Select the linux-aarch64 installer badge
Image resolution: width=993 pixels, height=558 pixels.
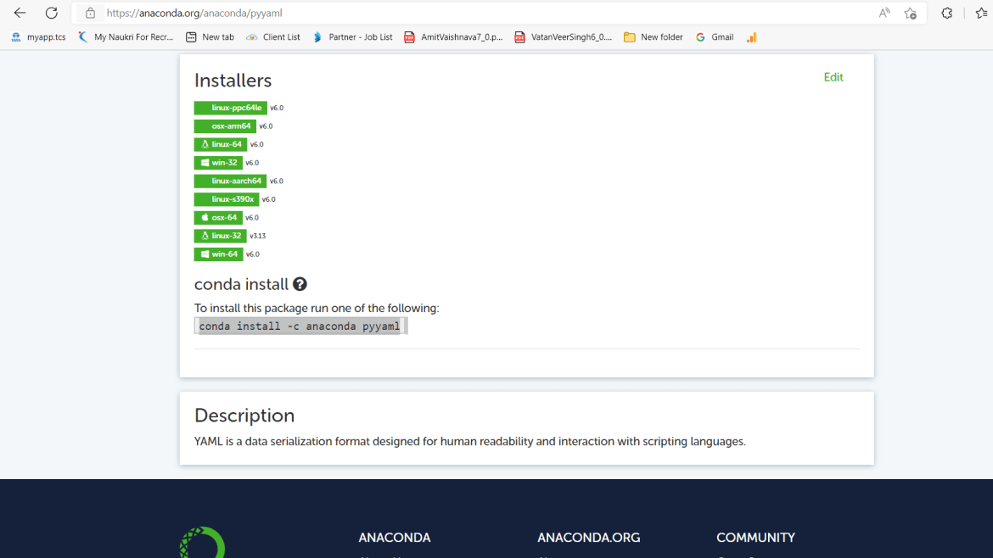pos(231,181)
